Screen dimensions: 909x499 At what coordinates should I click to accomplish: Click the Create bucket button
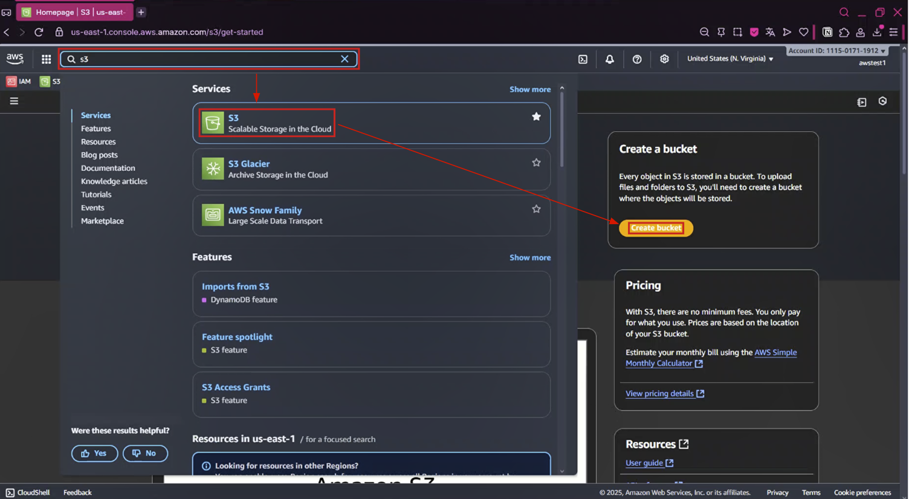(x=656, y=228)
